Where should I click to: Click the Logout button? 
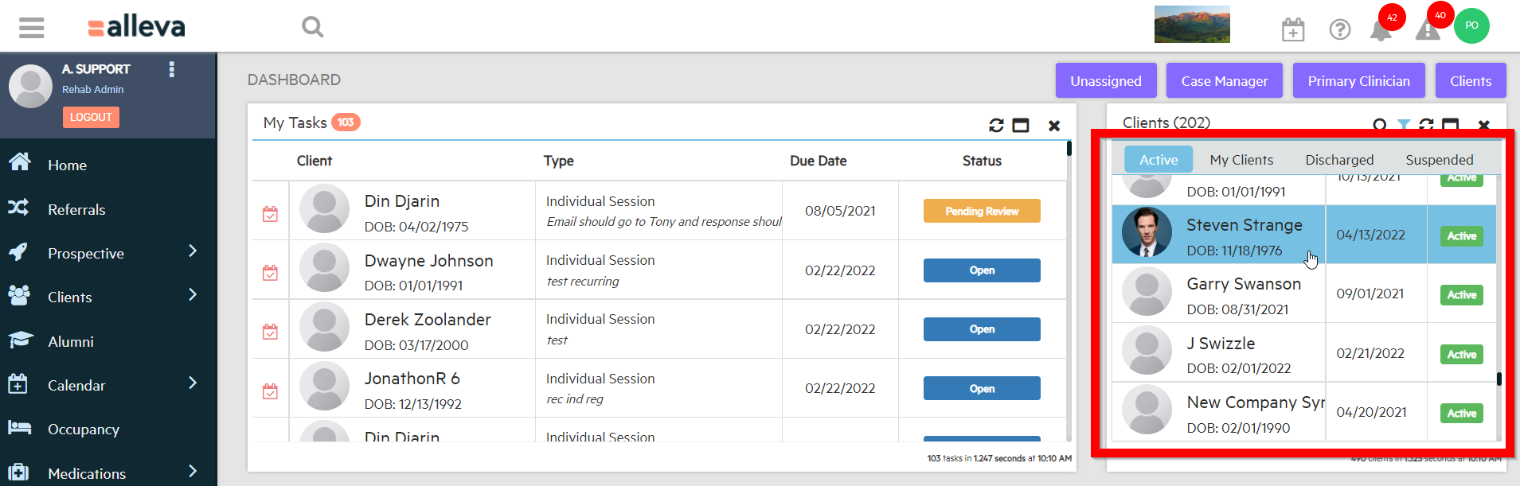point(91,117)
